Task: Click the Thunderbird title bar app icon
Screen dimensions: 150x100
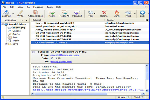Action: (3, 2)
